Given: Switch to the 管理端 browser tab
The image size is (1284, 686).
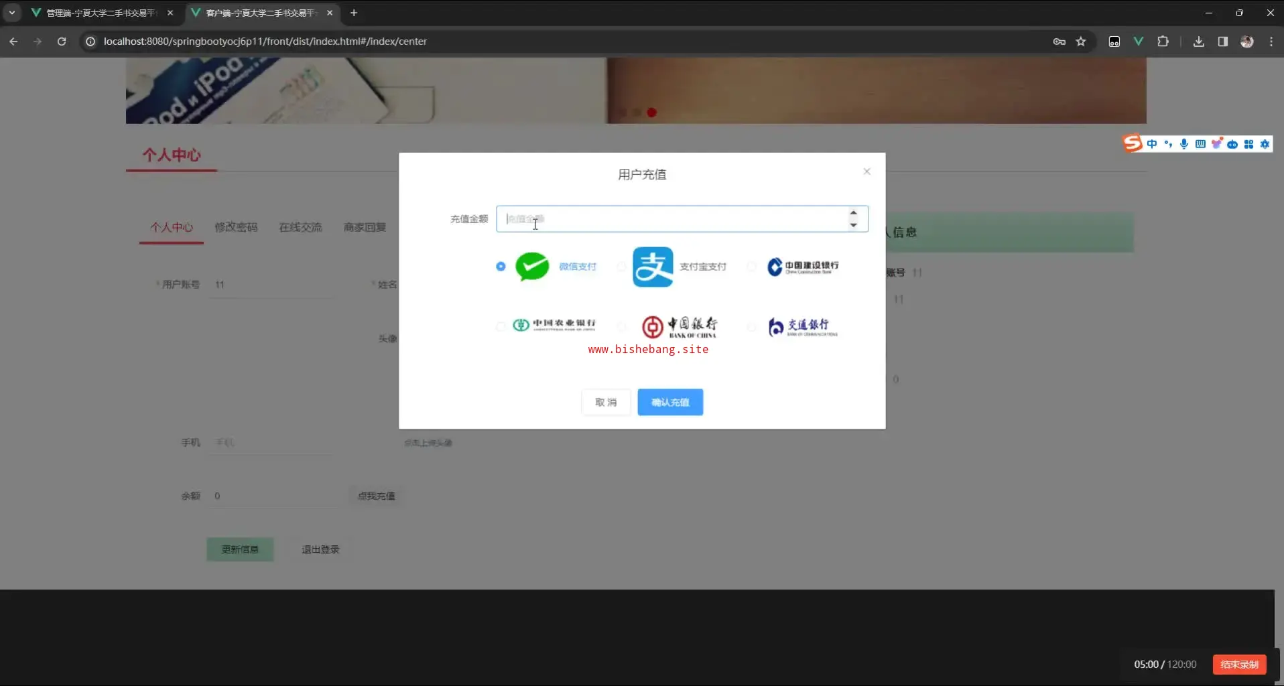Looking at the screenshot, I should [101, 13].
